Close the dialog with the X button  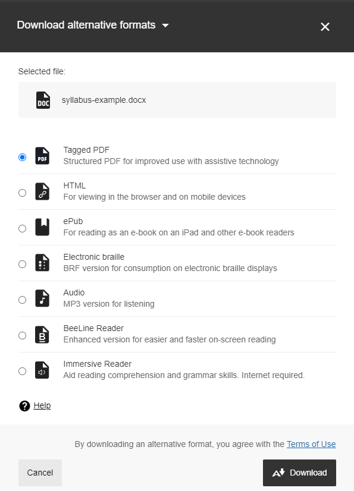(x=325, y=27)
